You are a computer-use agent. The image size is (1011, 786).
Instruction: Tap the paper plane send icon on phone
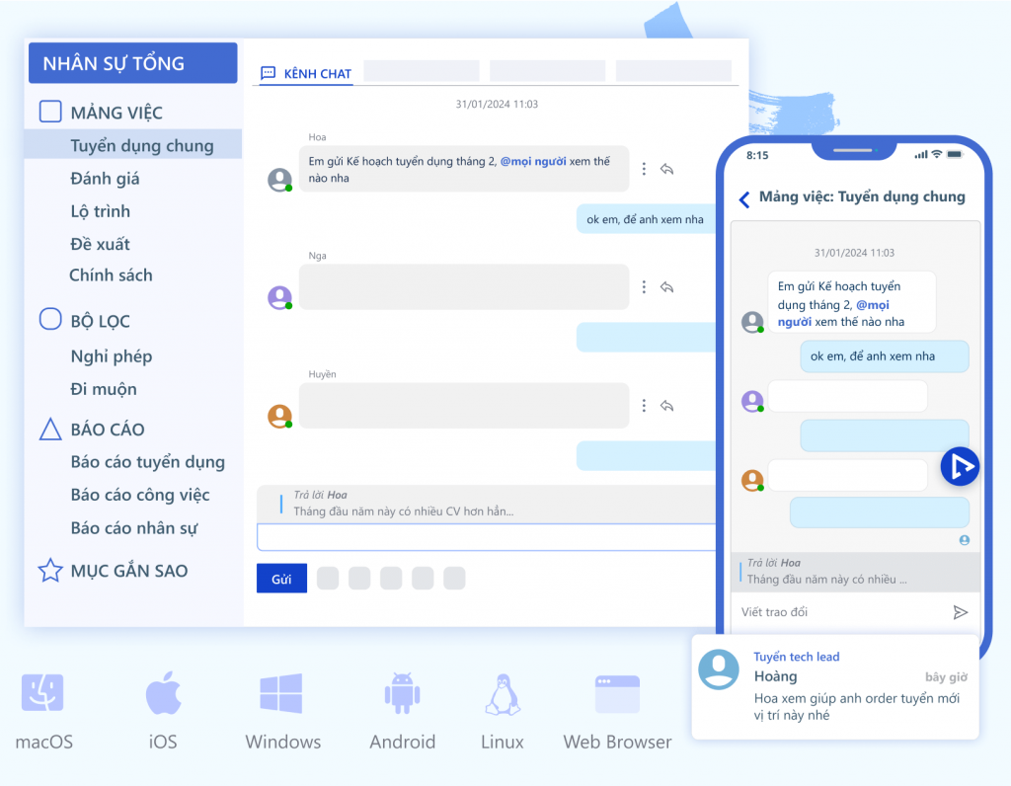coord(960,612)
